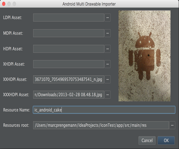179x149 pixels.
Task: Focus the LDPI Asset path field
Action: tap(69, 18)
